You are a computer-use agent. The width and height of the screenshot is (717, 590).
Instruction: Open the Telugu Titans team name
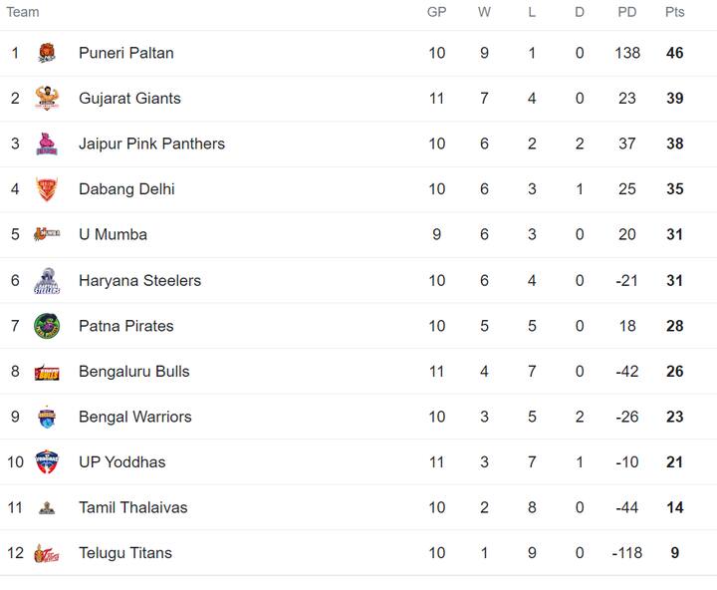(125, 553)
